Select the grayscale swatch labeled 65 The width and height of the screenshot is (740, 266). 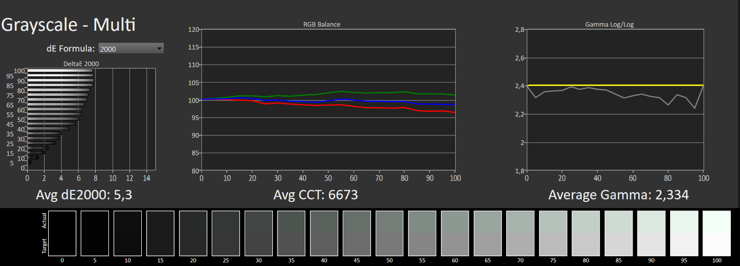point(488,233)
